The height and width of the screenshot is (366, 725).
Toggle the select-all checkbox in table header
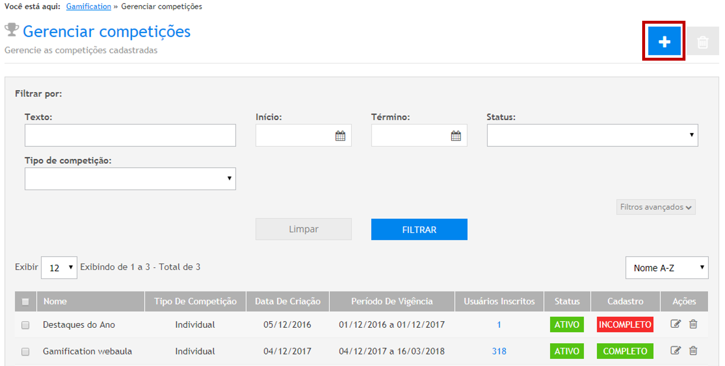tap(25, 302)
